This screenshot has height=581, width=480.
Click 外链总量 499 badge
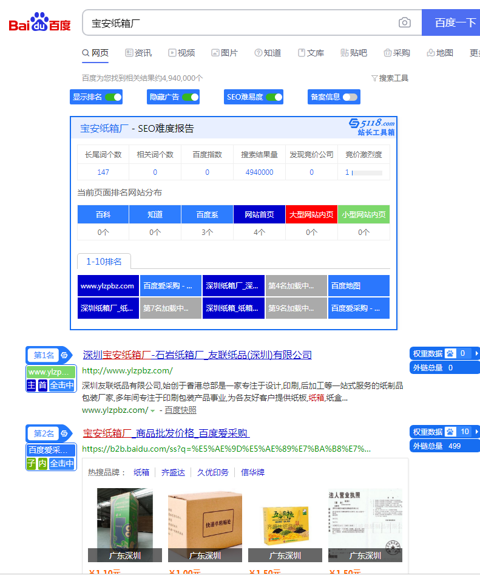(x=444, y=446)
